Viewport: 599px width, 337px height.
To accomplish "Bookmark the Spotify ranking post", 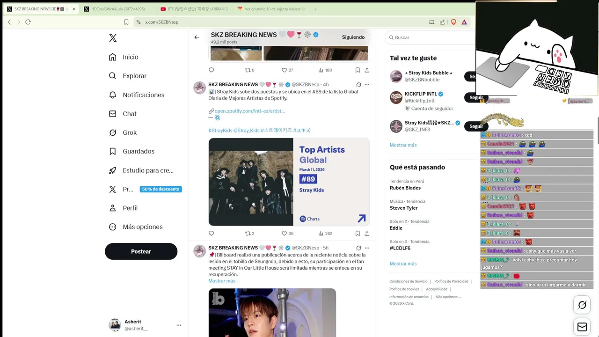I will pos(358,233).
